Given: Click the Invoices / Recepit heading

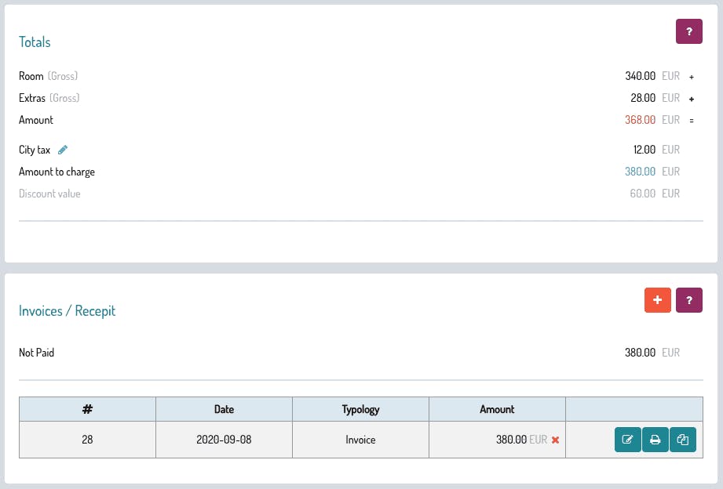Looking at the screenshot, I should click(67, 311).
